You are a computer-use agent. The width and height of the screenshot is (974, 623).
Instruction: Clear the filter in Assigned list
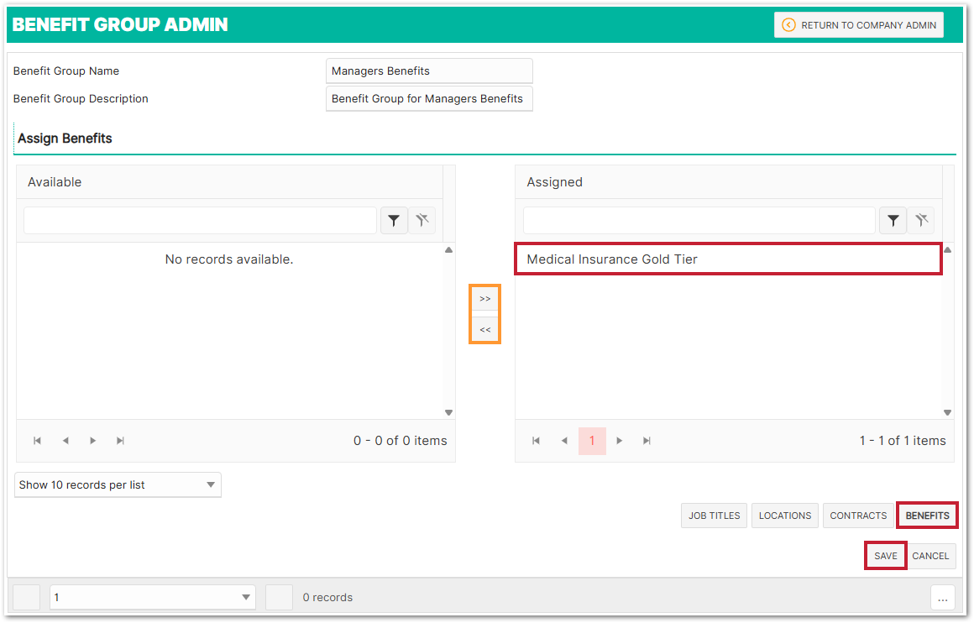point(921,221)
